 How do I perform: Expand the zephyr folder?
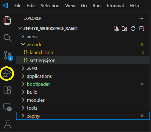tap(23, 116)
